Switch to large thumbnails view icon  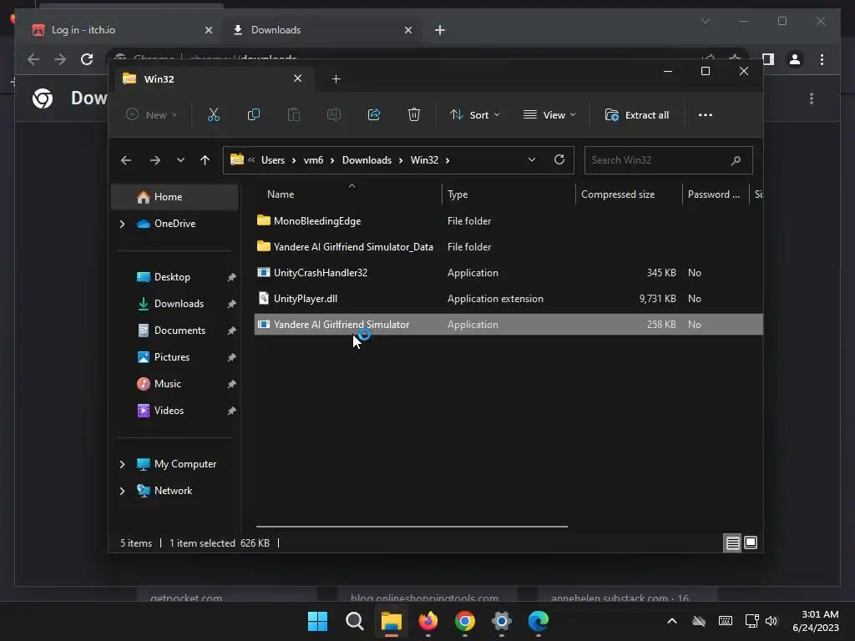(751, 543)
